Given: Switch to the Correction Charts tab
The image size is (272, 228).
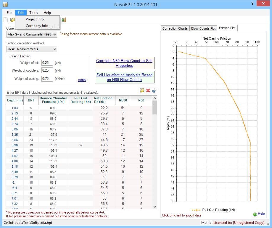Looking at the screenshot, I should coord(175,28).
